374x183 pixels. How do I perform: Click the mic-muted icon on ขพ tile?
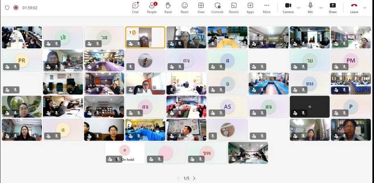point(201,159)
